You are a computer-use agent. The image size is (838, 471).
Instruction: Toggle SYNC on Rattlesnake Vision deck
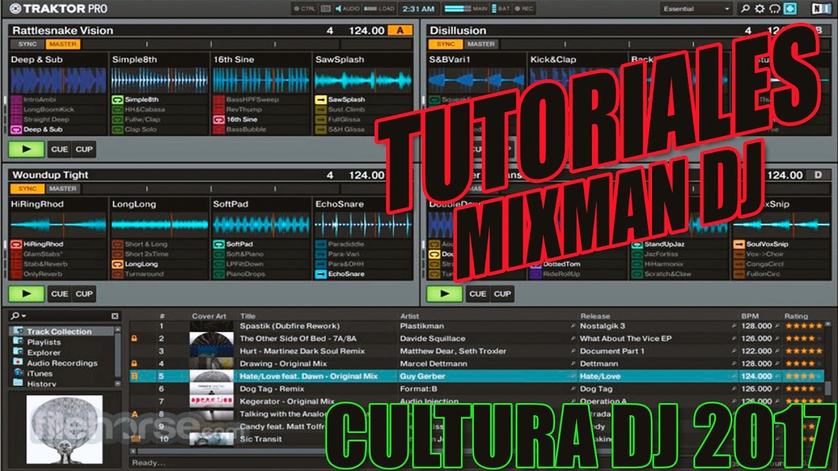pos(27,44)
